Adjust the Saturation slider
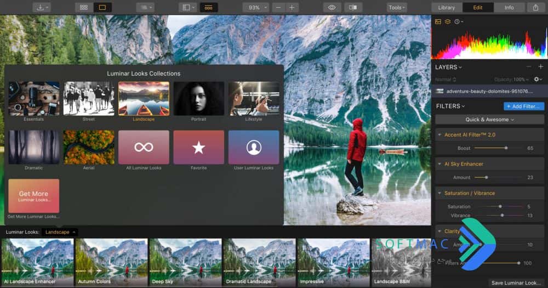 coord(499,206)
